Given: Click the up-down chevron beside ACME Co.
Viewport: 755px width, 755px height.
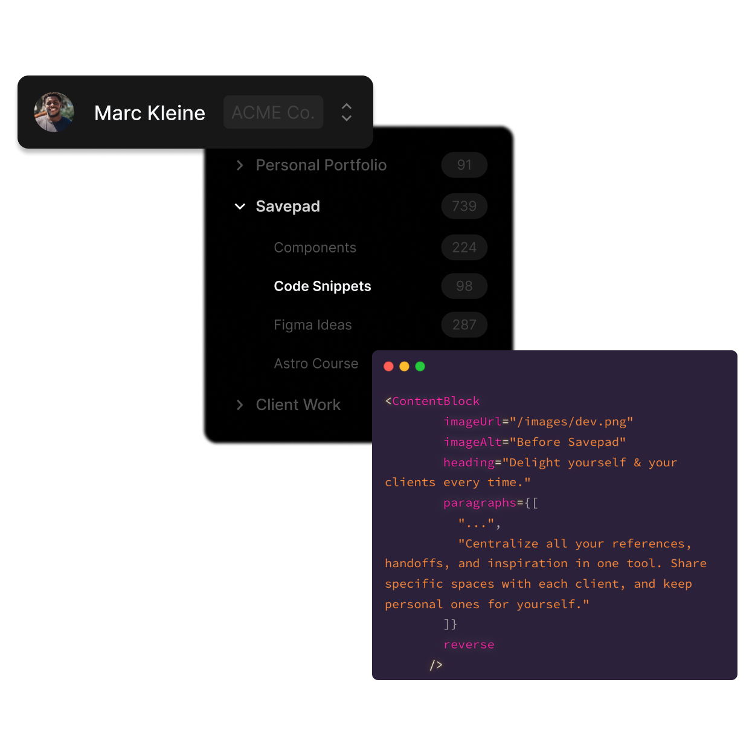Looking at the screenshot, I should pyautogui.click(x=347, y=112).
